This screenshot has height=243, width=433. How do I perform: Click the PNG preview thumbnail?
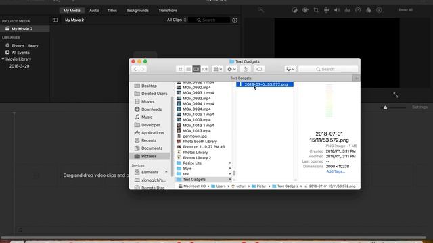pyautogui.click(x=329, y=101)
